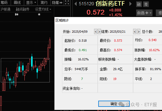Step start date forward
Image resolution: width=162 pixels, height=111 pixels.
[x=99, y=32]
